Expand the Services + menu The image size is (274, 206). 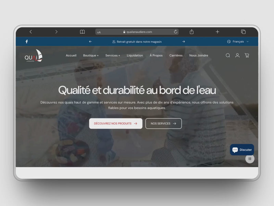113,55
